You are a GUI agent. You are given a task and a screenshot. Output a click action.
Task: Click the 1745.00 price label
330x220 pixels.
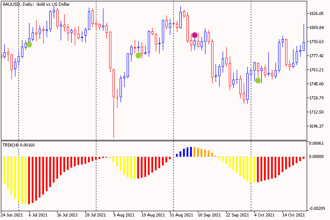pyautogui.click(x=316, y=84)
